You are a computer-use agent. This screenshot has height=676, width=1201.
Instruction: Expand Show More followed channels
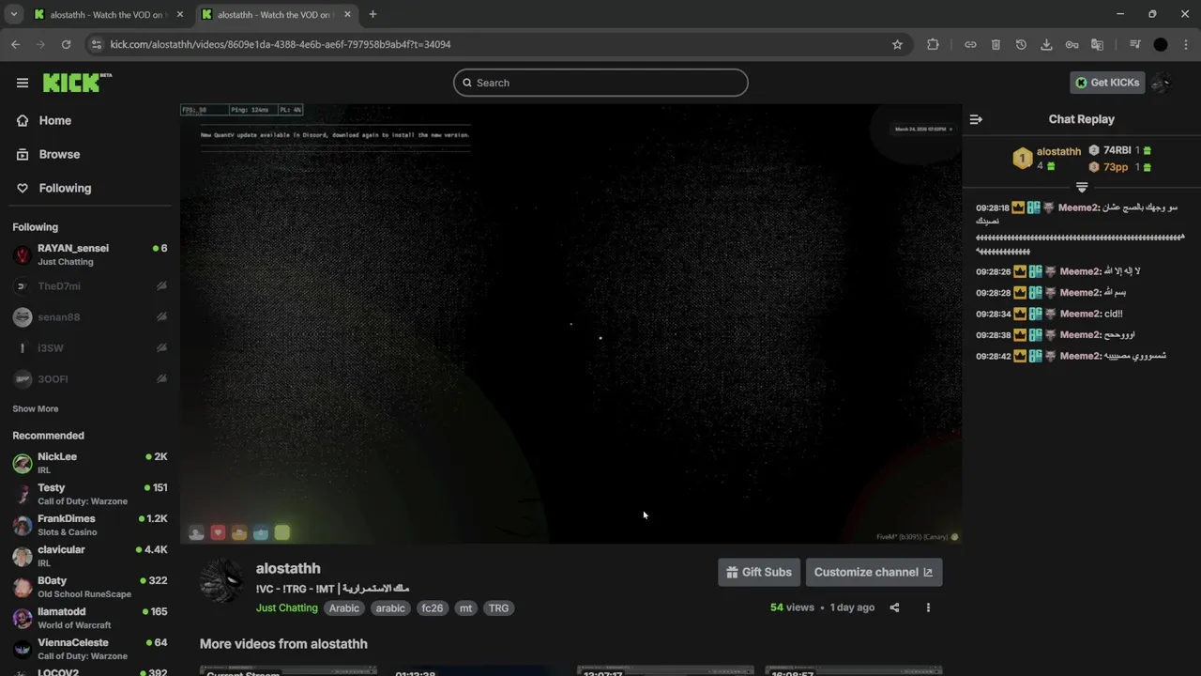[36, 408]
